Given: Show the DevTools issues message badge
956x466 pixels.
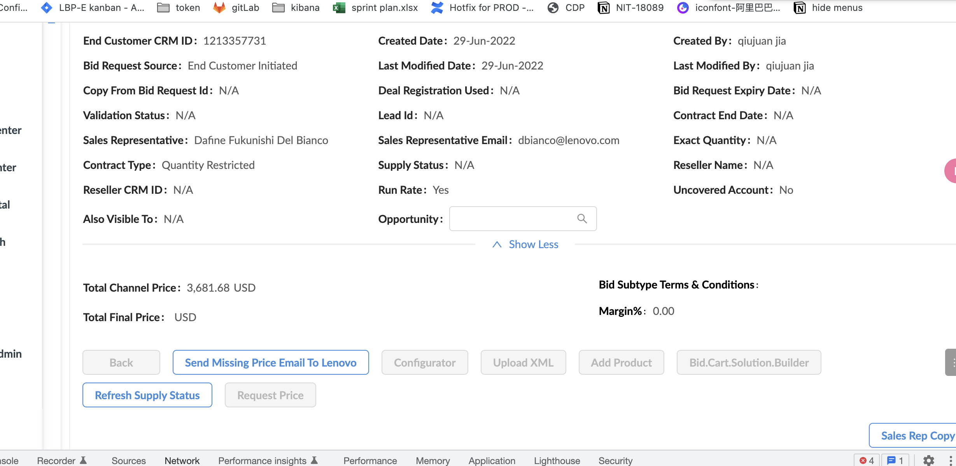Looking at the screenshot, I should [895, 461].
